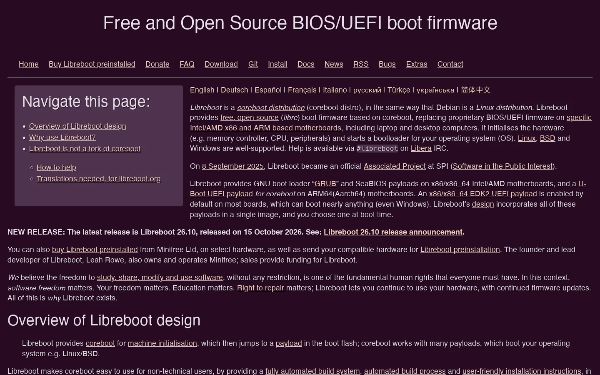
Task: Open user-friendly installation instructions link
Action: point(522,371)
